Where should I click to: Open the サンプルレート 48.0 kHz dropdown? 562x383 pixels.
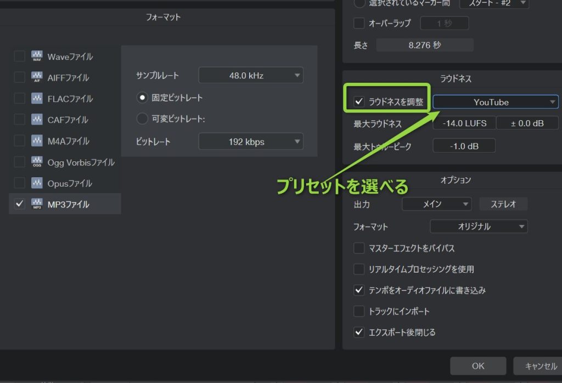click(x=250, y=76)
